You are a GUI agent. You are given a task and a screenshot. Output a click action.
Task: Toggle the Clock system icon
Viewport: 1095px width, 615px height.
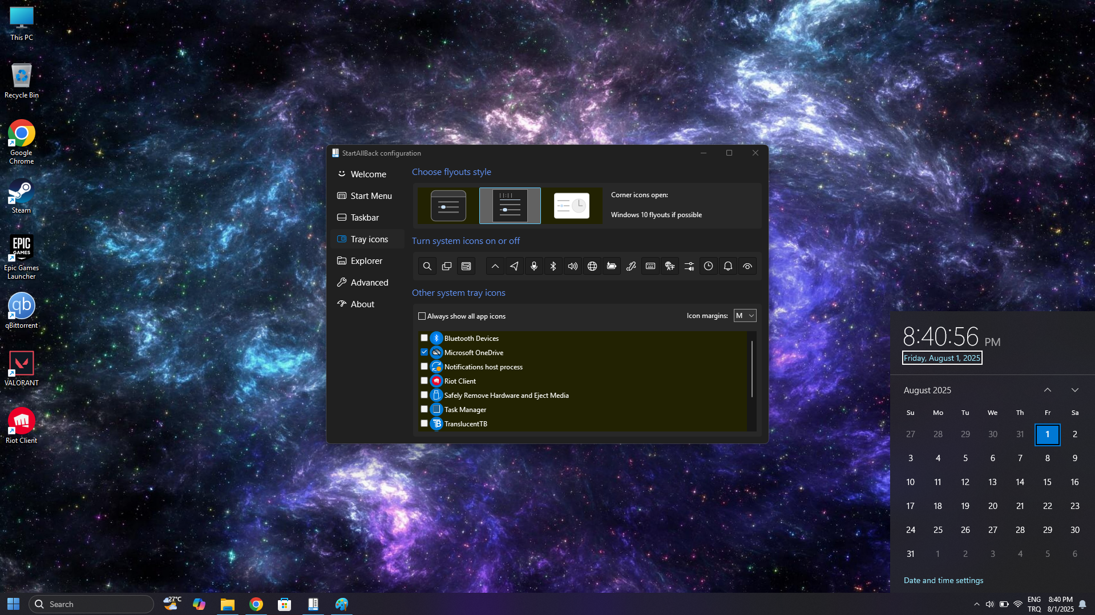click(x=709, y=266)
